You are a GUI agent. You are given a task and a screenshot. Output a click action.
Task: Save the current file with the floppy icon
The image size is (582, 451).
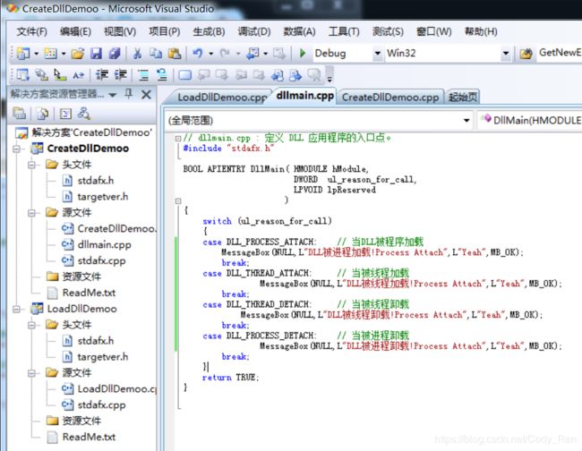tap(96, 54)
